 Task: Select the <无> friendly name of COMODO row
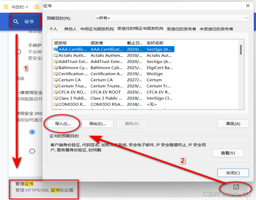[152, 104]
